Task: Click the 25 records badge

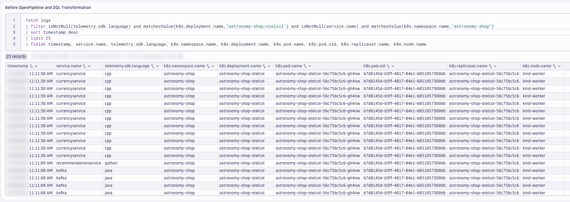Action: coord(16,56)
